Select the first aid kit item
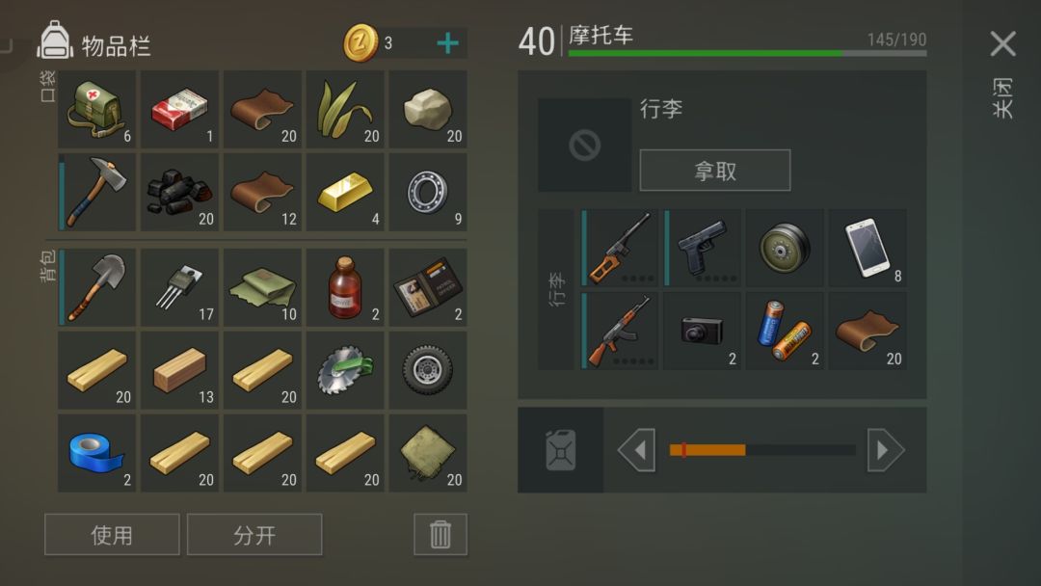The image size is (1041, 586). click(97, 110)
